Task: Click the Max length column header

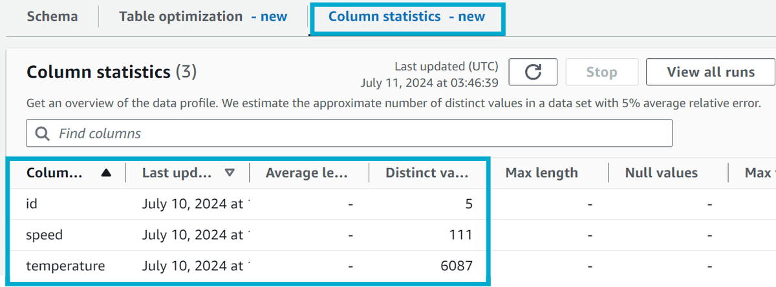Action: [x=541, y=173]
